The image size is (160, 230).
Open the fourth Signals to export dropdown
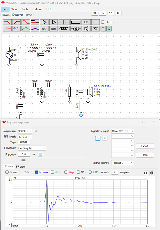[x=123, y=146]
